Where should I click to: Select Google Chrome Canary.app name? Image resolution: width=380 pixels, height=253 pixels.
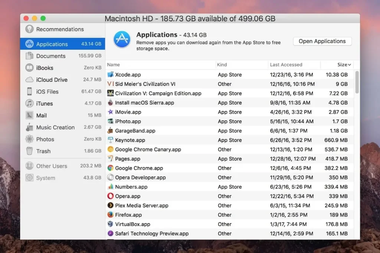point(148,149)
